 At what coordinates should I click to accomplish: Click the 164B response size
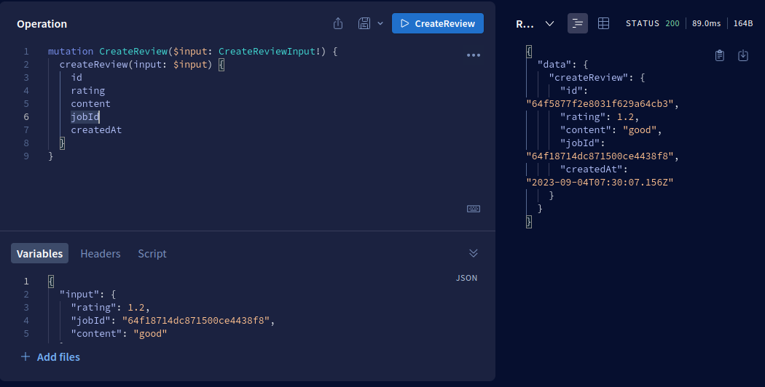(743, 23)
